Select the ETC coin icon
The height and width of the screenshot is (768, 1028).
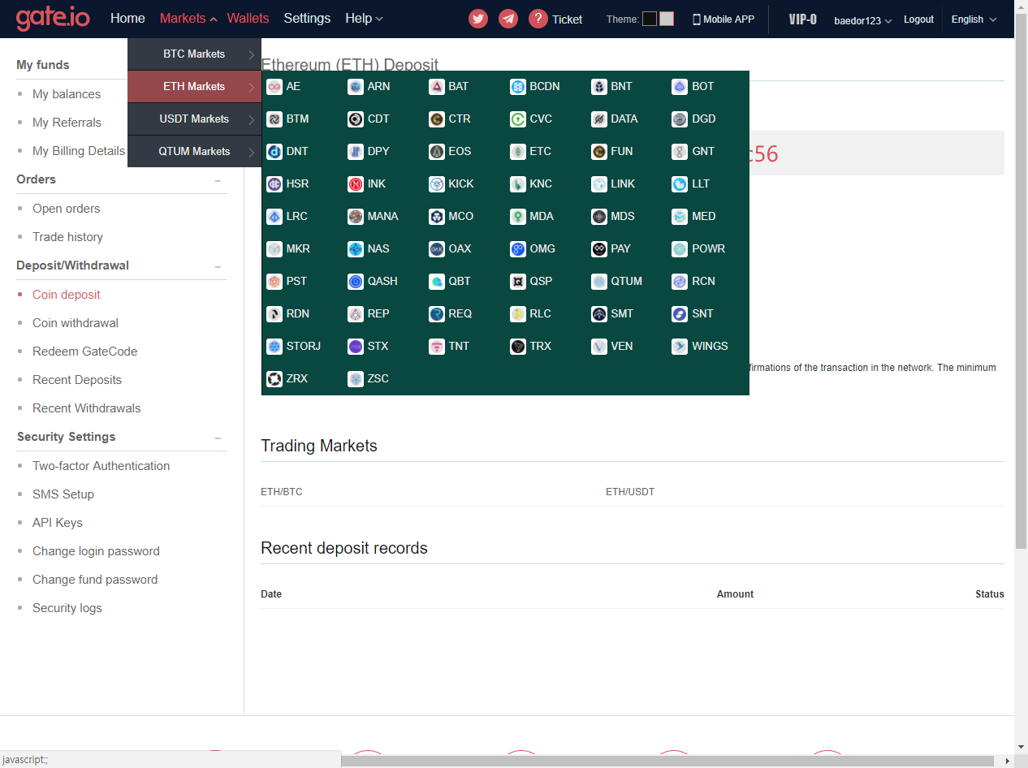(x=518, y=152)
